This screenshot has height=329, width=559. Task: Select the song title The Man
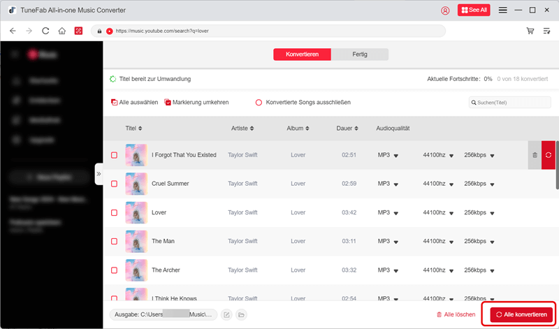click(163, 241)
